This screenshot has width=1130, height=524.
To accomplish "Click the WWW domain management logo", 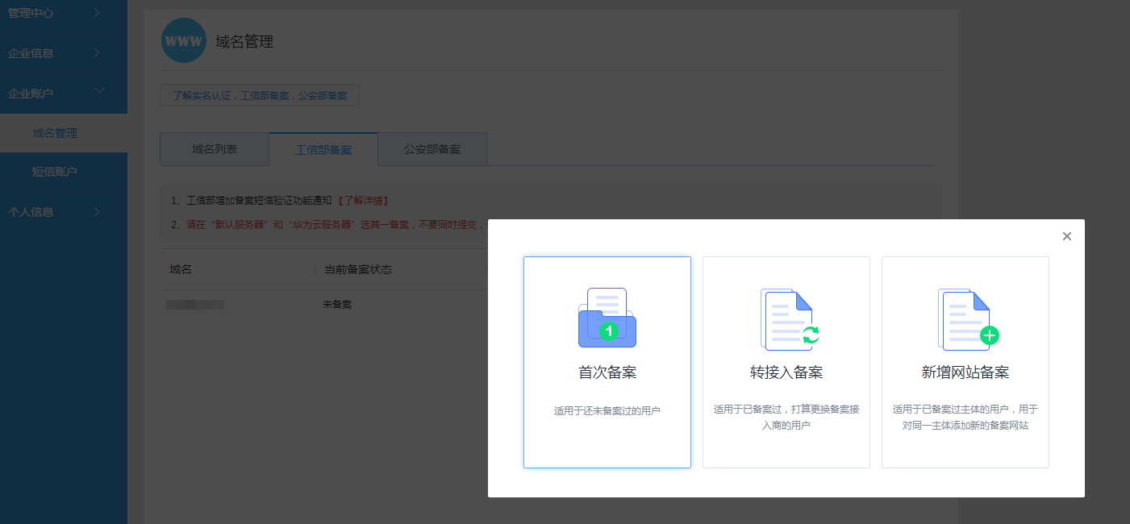I will [184, 40].
